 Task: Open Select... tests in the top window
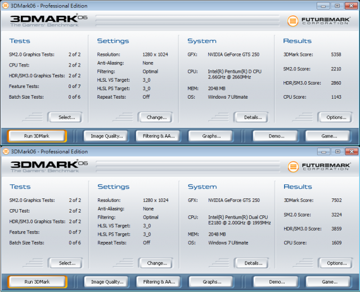point(65,117)
